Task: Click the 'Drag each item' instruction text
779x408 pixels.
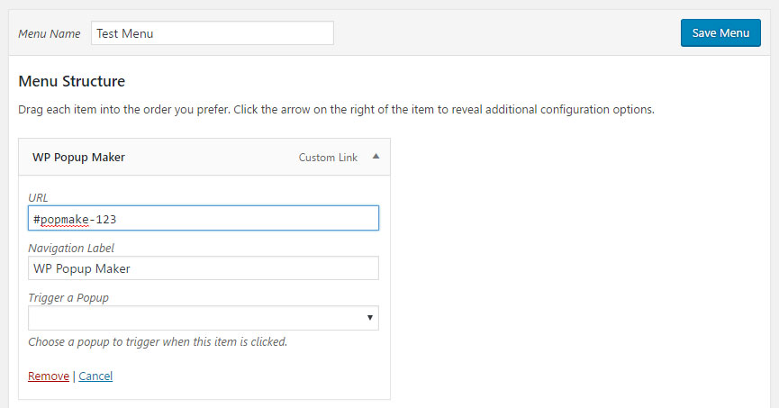Action: [x=336, y=109]
